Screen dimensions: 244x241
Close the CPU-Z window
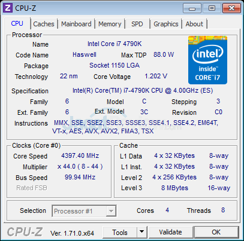231,8
